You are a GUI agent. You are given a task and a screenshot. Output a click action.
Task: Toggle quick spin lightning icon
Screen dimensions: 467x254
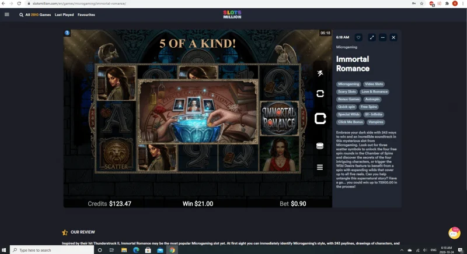click(320, 73)
